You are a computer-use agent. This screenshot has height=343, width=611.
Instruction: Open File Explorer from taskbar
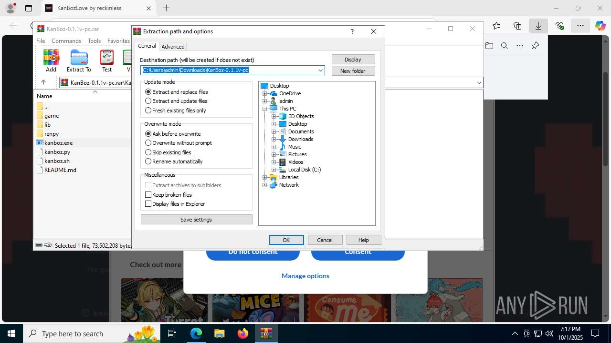coord(219,333)
